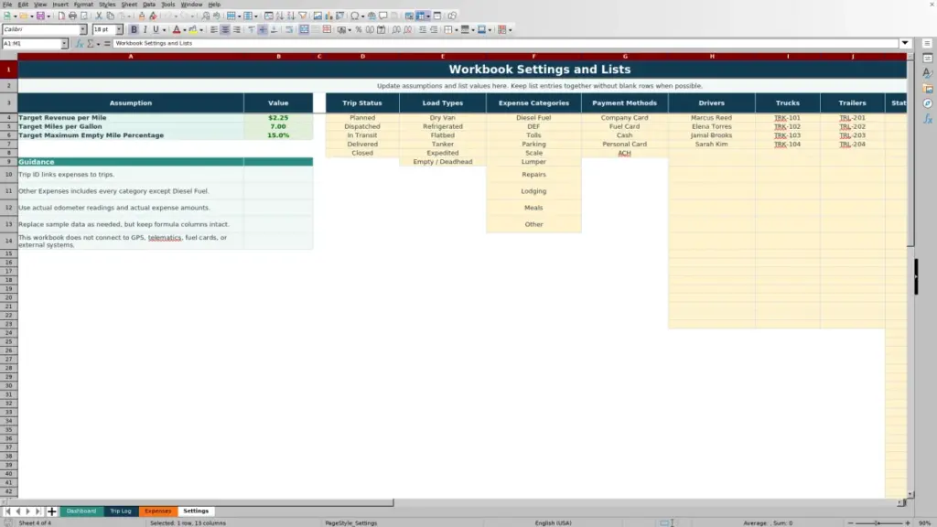Insert Special Character omega icon
This screenshot has height=527, width=937.
pos(354,16)
